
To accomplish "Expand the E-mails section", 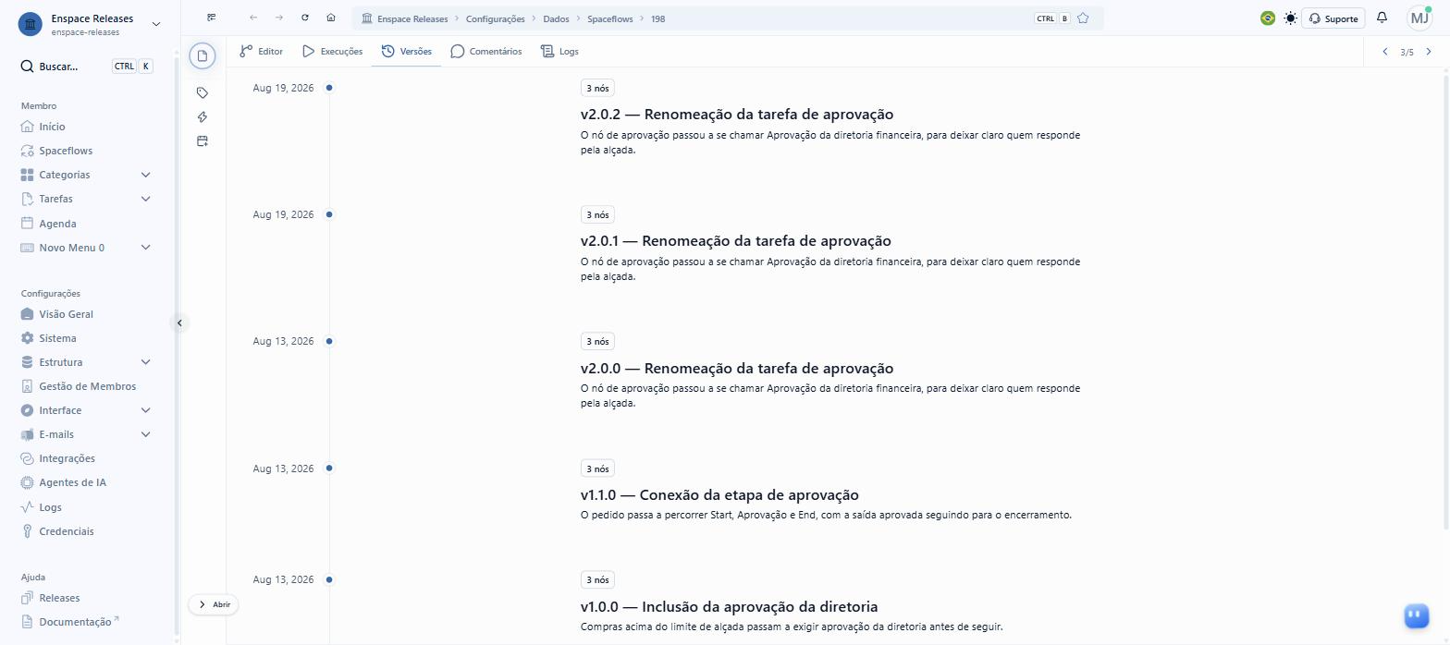I will coord(145,434).
